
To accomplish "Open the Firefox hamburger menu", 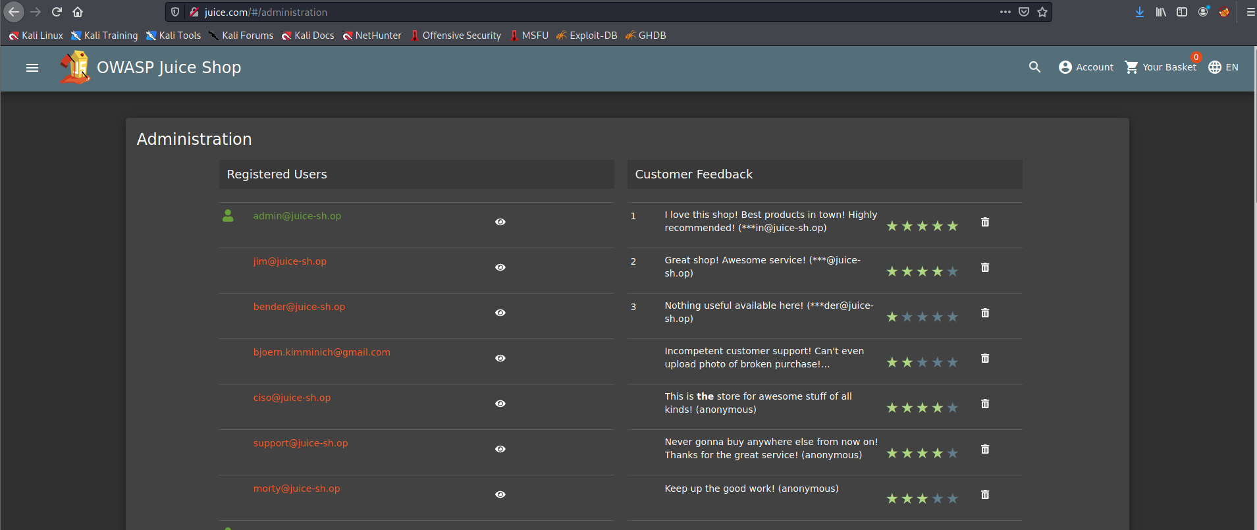I will pyautogui.click(x=1250, y=12).
